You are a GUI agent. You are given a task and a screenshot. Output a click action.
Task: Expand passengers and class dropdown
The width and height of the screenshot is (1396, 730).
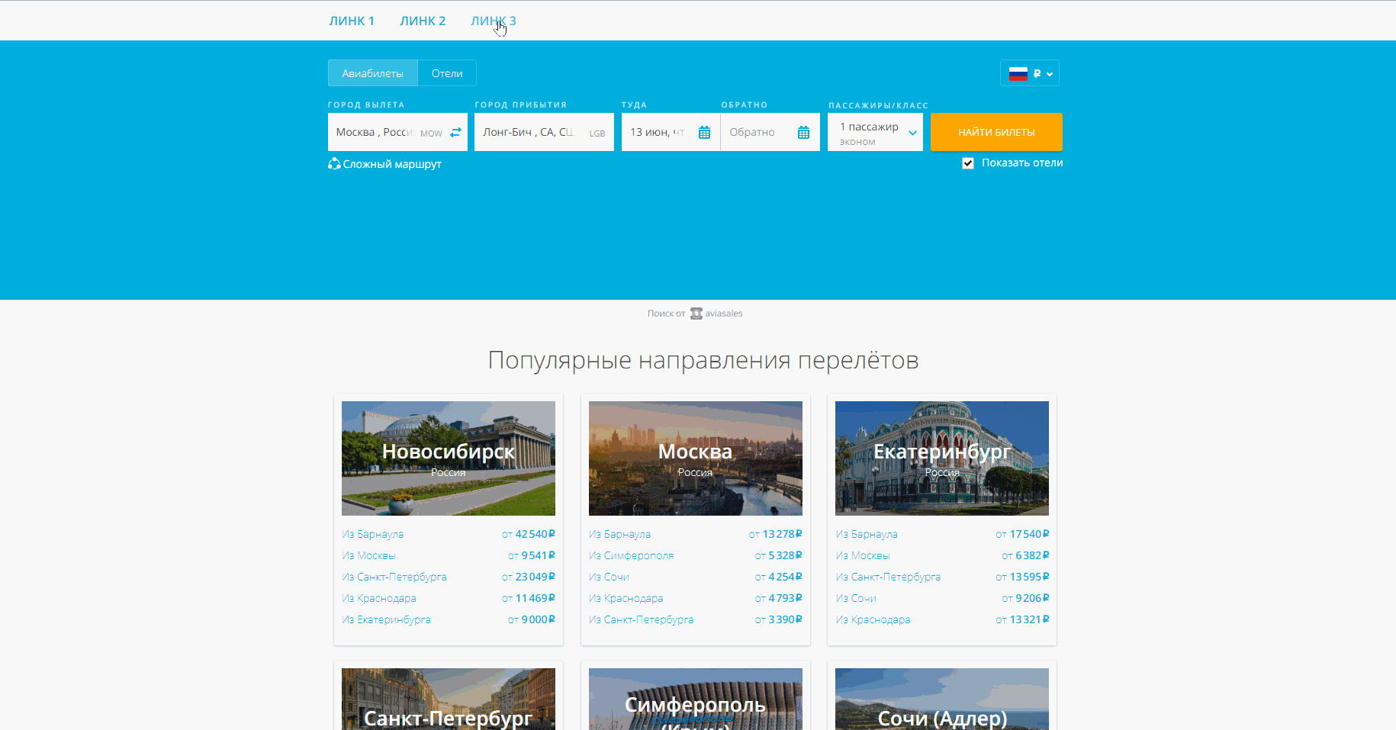pos(876,133)
